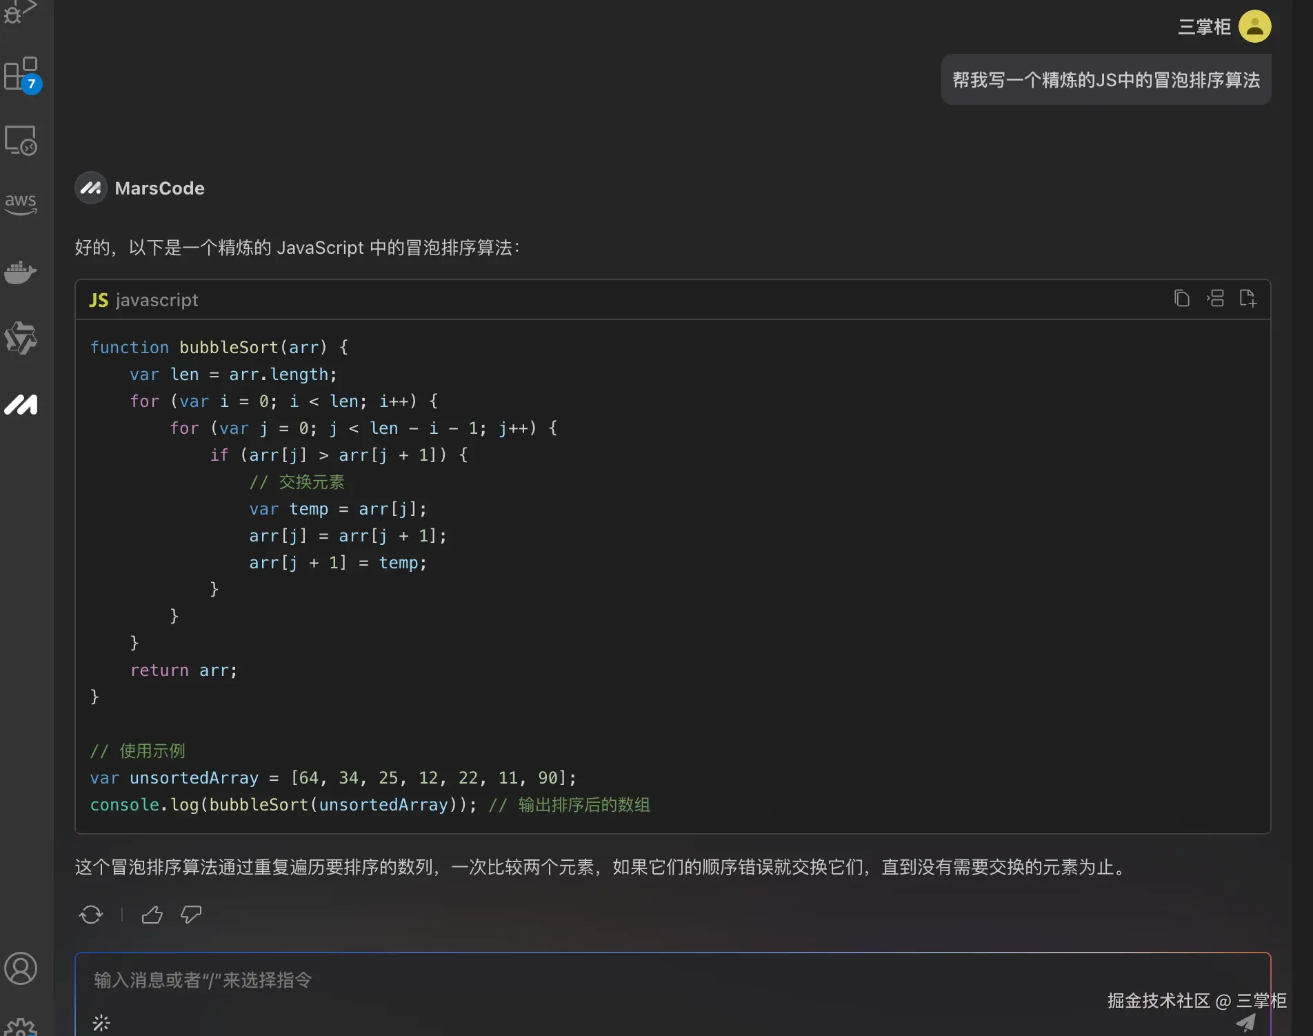Viewport: 1313px width, 1036px height.
Task: Click the var len = arr.length line
Action: point(234,374)
